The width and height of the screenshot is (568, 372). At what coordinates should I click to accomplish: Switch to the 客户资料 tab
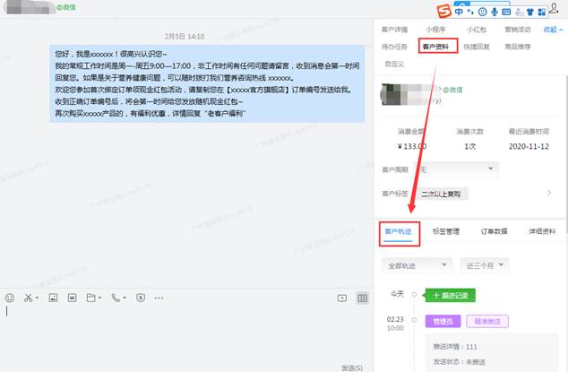pyautogui.click(x=437, y=46)
